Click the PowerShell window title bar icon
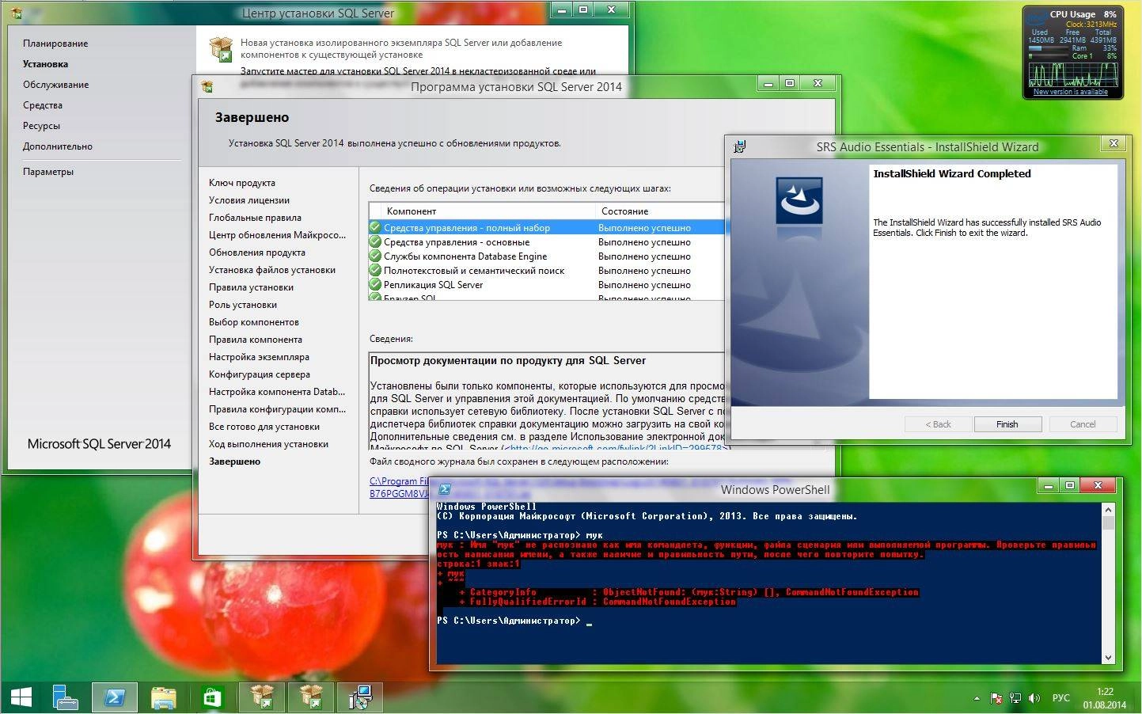This screenshot has height=714, width=1142. pyautogui.click(x=445, y=489)
